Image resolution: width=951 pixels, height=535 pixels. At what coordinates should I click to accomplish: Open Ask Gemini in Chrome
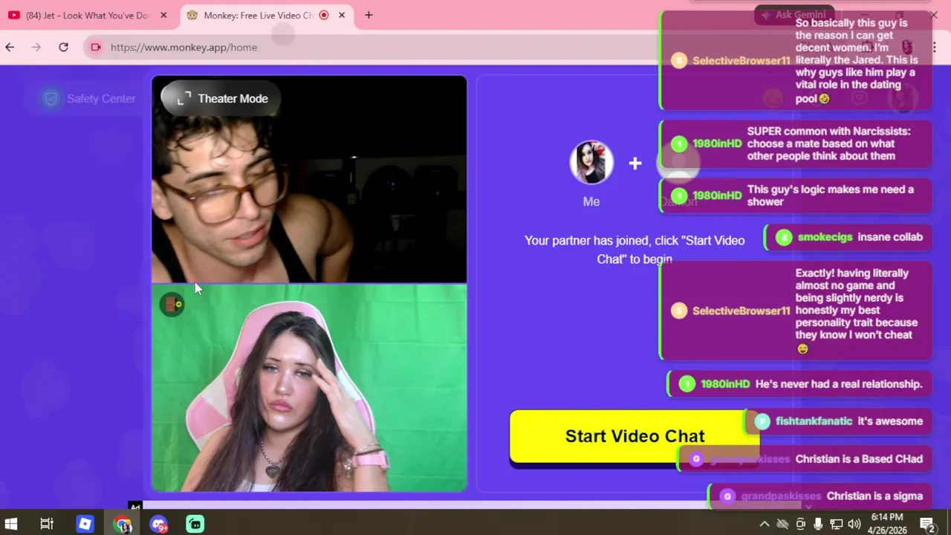[x=794, y=15]
